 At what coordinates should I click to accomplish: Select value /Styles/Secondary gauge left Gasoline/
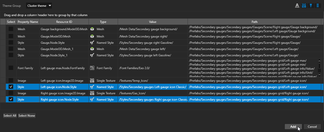click(145, 55)
